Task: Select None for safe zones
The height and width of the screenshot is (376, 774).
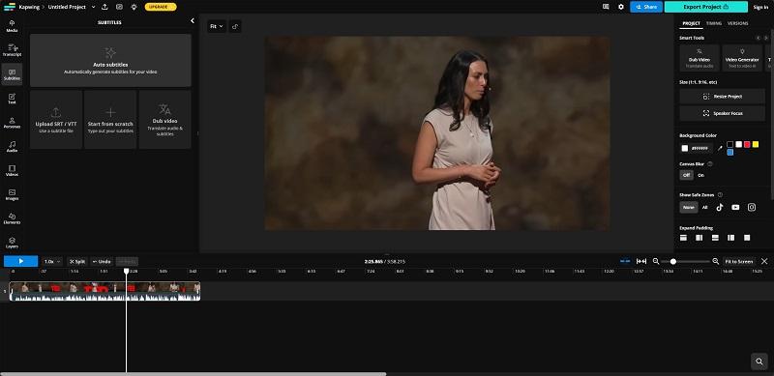Action: (x=689, y=207)
